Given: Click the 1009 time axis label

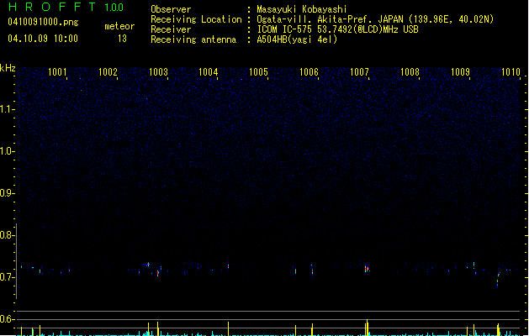Looking at the screenshot, I should click(460, 72).
